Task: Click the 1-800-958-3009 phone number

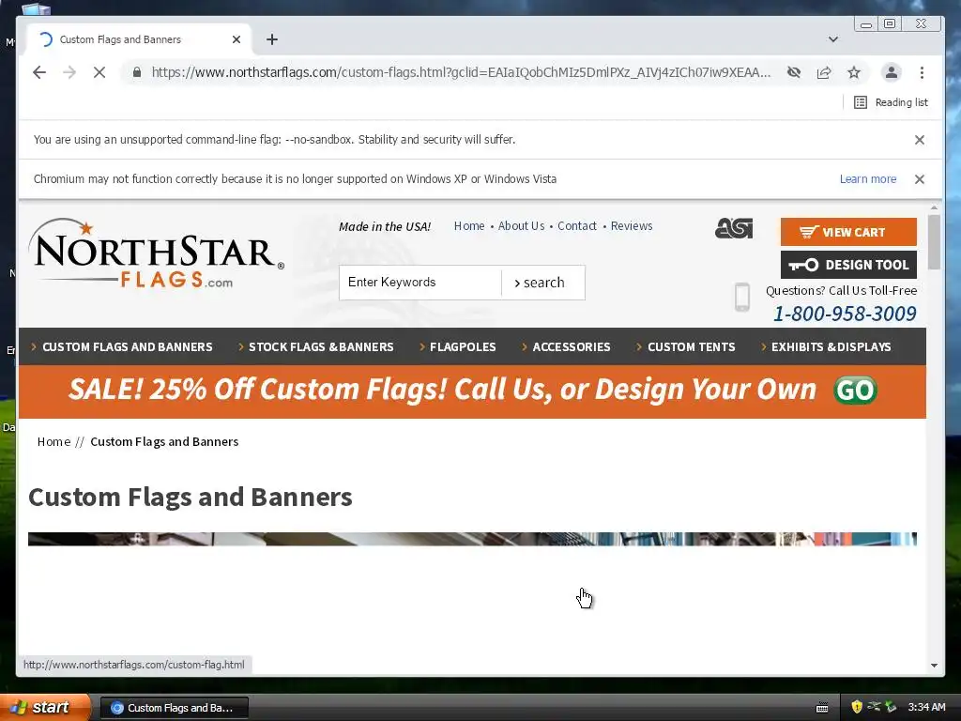Action: (845, 314)
